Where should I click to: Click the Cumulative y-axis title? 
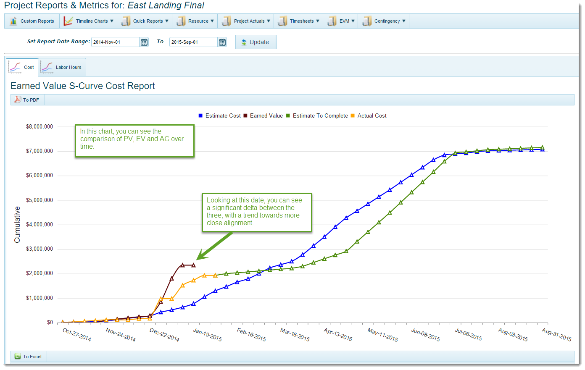point(17,225)
